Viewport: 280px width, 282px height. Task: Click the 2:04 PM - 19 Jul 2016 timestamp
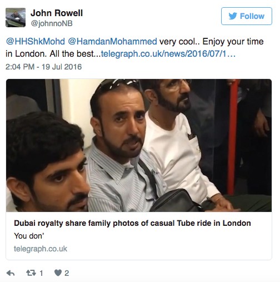click(43, 67)
